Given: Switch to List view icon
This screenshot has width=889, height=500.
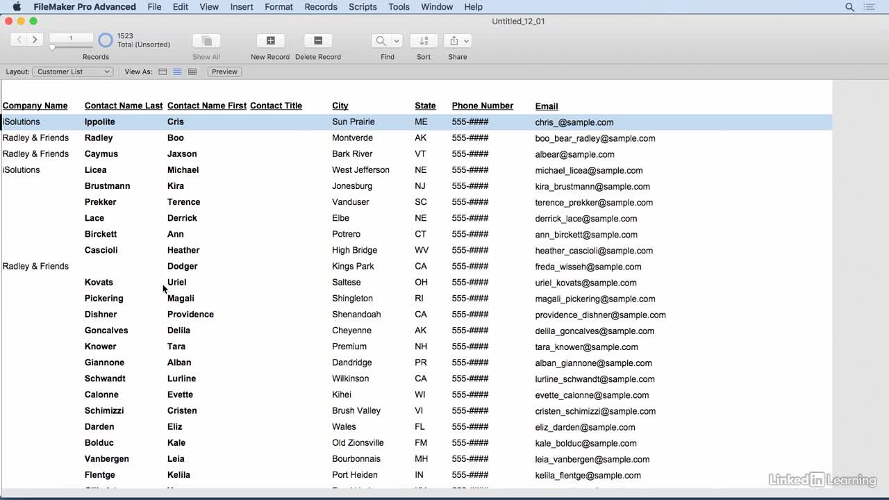Looking at the screenshot, I should point(178,72).
